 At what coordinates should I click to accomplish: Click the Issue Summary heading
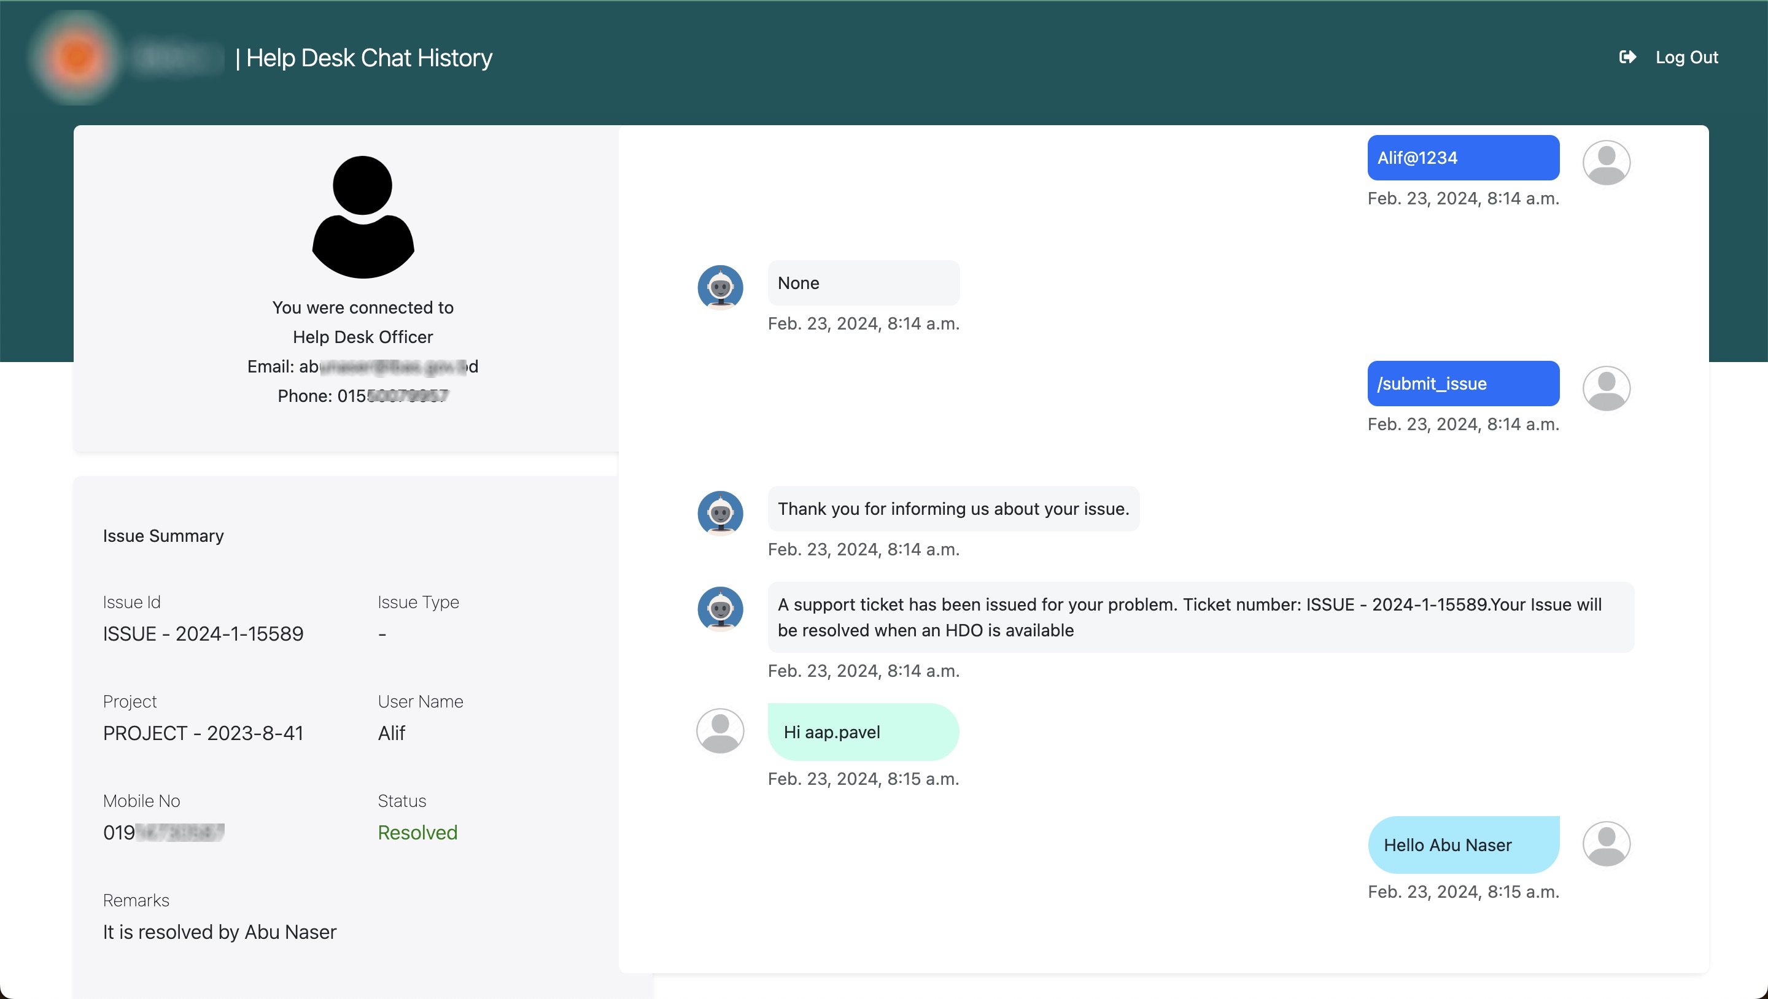[163, 536]
